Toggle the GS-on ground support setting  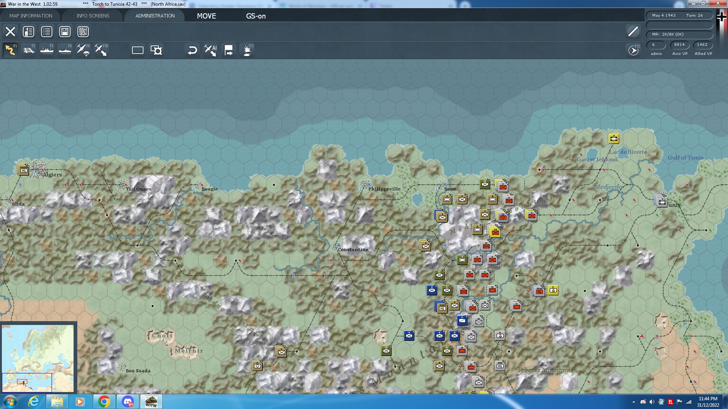click(x=256, y=16)
